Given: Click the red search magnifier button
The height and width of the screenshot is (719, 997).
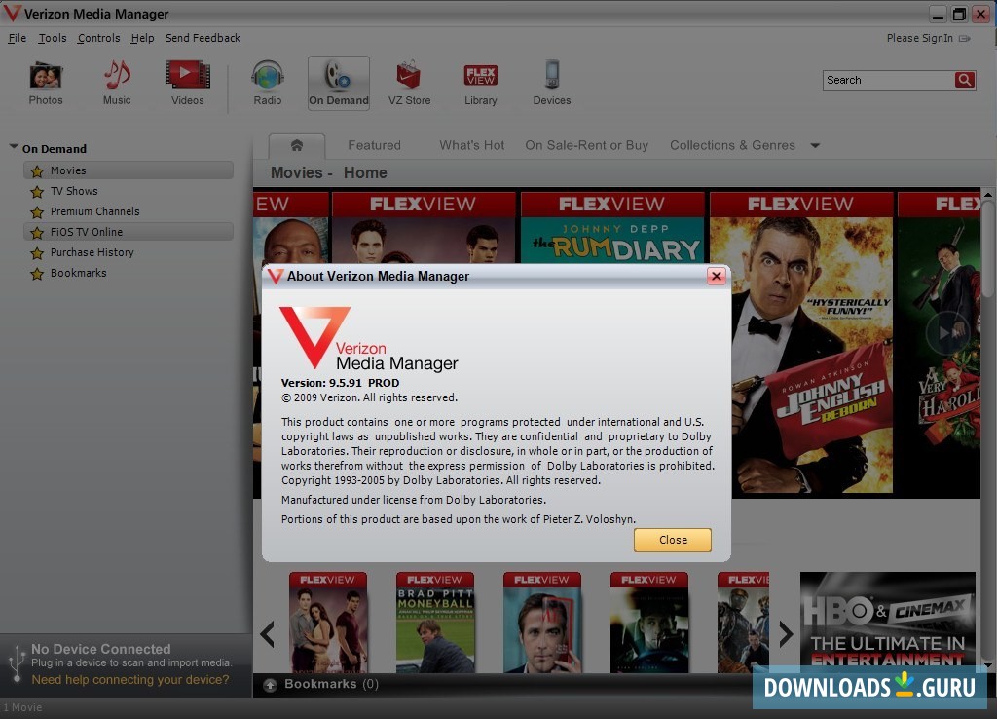Looking at the screenshot, I should pyautogui.click(x=965, y=80).
